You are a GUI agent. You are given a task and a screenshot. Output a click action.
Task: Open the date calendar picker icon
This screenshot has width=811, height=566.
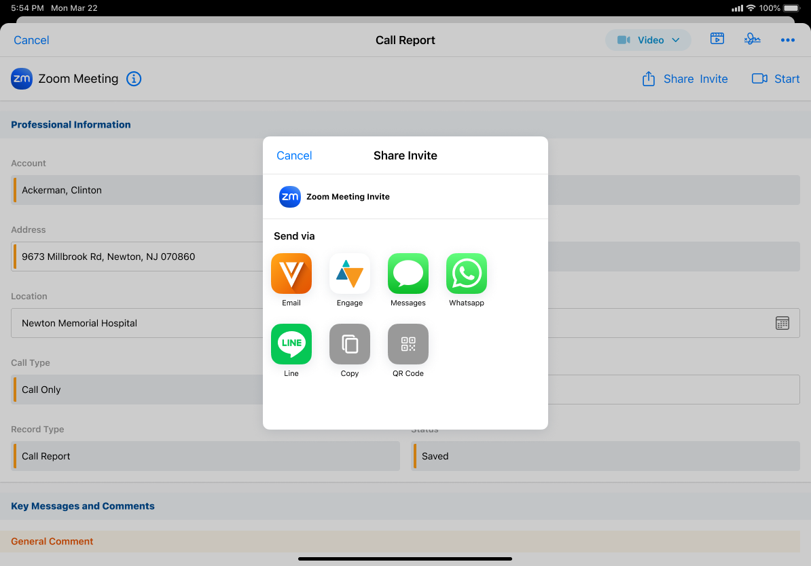click(782, 323)
